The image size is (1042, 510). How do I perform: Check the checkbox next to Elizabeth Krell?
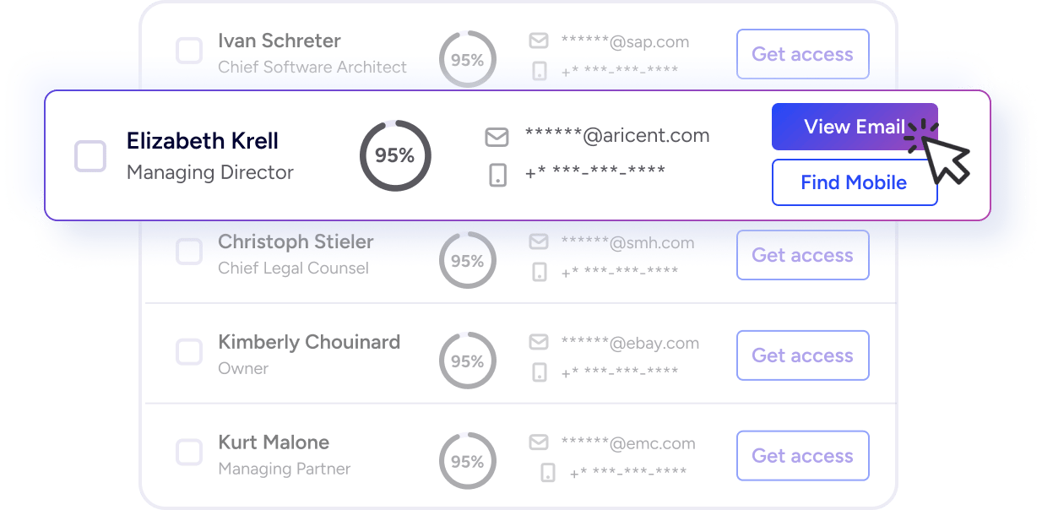point(90,155)
